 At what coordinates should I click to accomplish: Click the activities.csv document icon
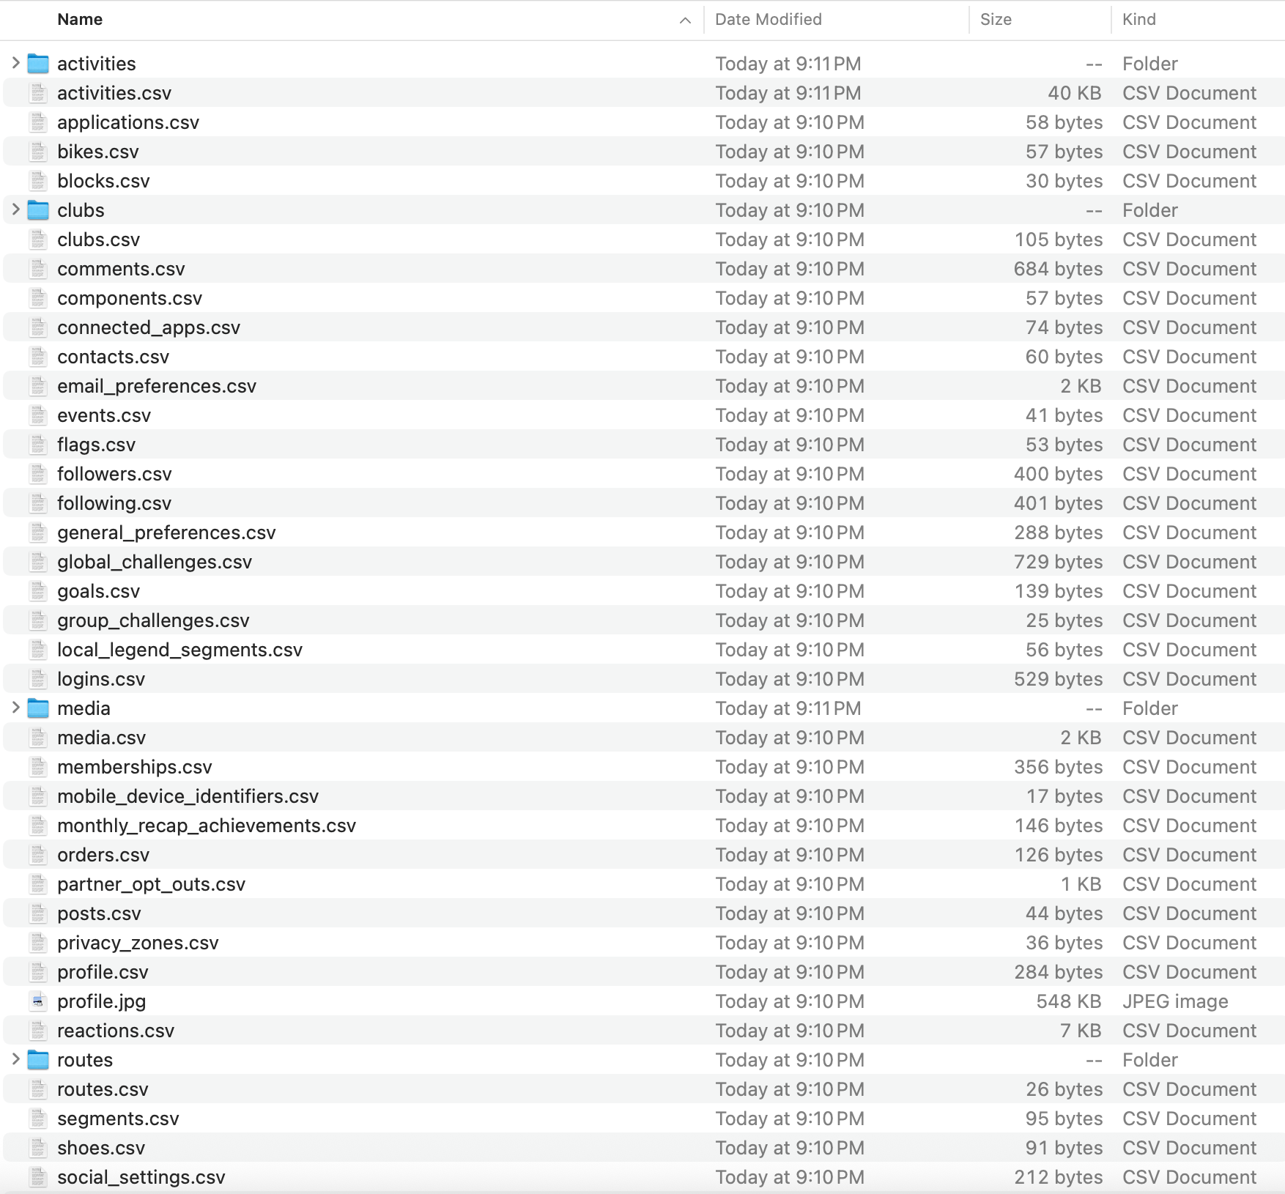click(38, 93)
